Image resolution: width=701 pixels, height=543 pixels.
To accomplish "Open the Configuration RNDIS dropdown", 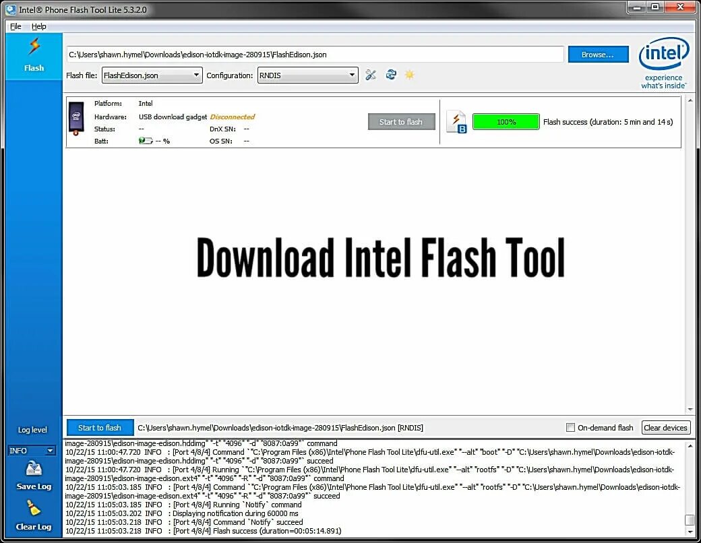I will click(x=307, y=75).
